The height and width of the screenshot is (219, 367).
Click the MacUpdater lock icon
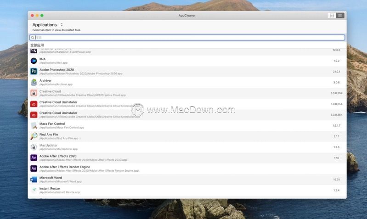[34, 147]
